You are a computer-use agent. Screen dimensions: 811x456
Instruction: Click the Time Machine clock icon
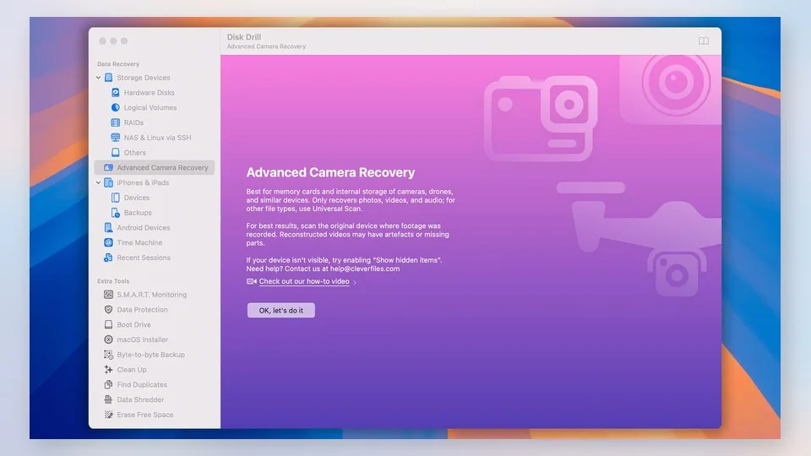[x=109, y=242]
